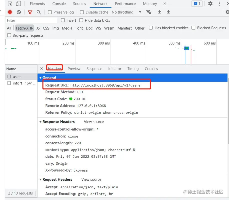The image size is (229, 200).
Task: Enable Preserve log checkbox
Action: coord(50,12)
